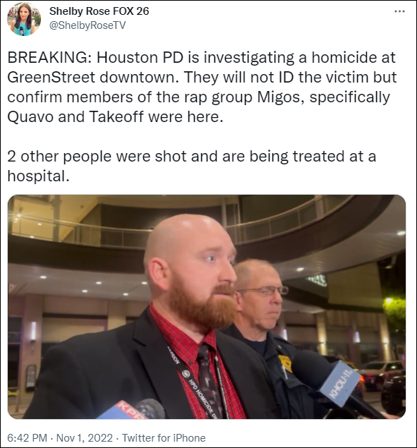The height and width of the screenshot is (448, 417).
Task: Click the line starting 2 other people
Action: click(191, 157)
